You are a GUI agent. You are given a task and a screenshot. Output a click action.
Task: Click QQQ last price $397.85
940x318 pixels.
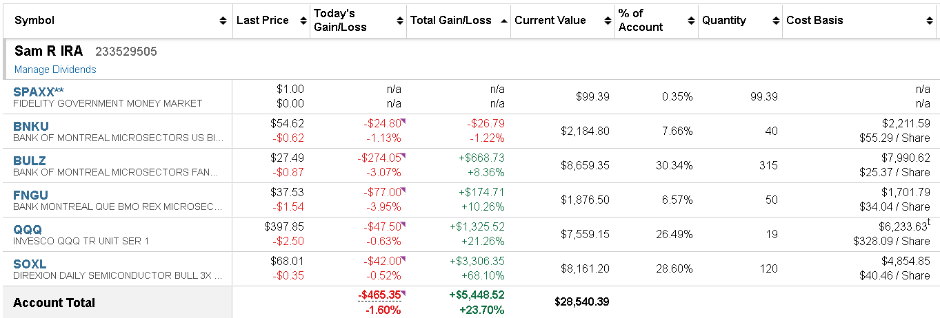click(284, 226)
